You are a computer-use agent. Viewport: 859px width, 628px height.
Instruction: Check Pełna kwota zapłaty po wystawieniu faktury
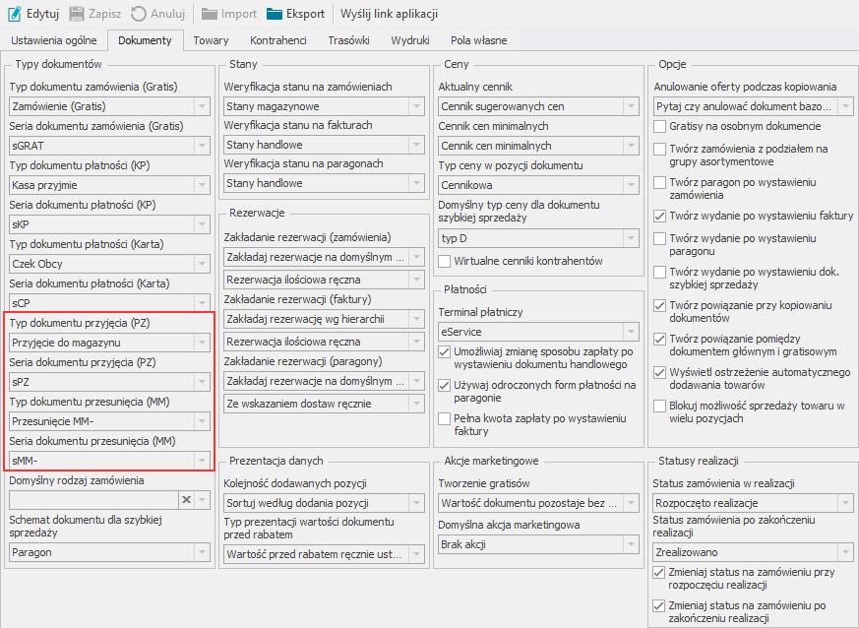point(445,418)
